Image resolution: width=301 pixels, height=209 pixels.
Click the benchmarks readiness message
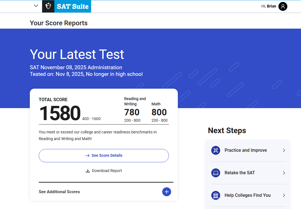[98, 135]
